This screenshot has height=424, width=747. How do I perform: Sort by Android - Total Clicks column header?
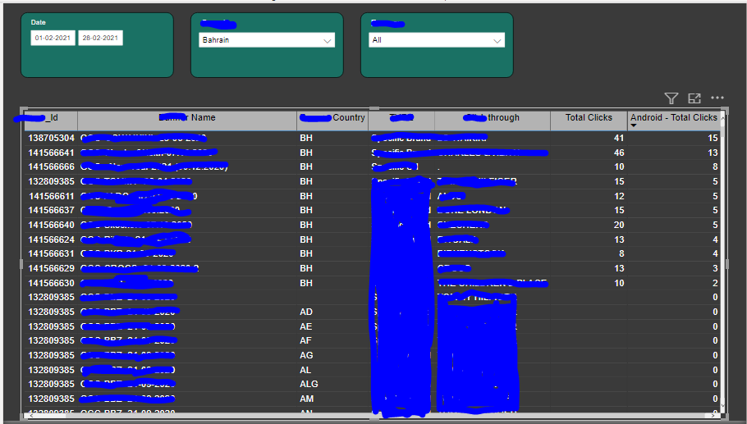click(674, 117)
